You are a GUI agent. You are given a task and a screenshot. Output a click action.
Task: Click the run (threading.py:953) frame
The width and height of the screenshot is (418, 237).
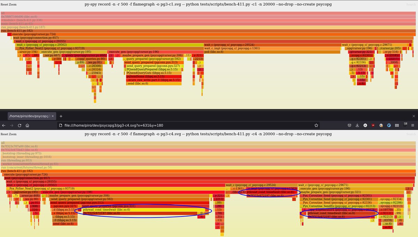click(208, 160)
